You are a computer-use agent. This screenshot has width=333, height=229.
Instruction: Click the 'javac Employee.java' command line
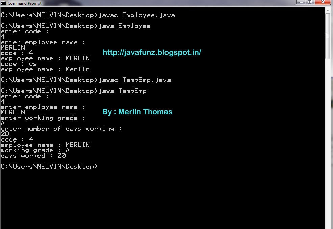click(88, 15)
